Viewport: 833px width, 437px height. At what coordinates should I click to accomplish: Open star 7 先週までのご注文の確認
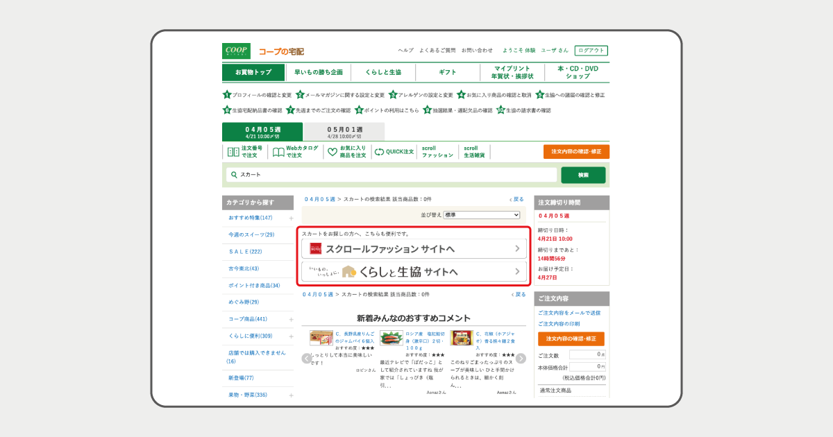pos(319,110)
